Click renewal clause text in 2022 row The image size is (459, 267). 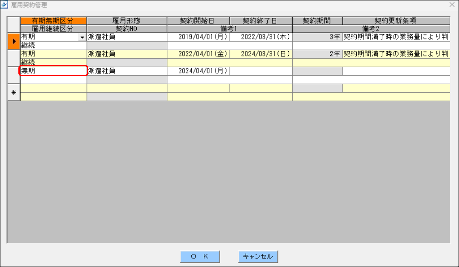[x=396, y=54]
